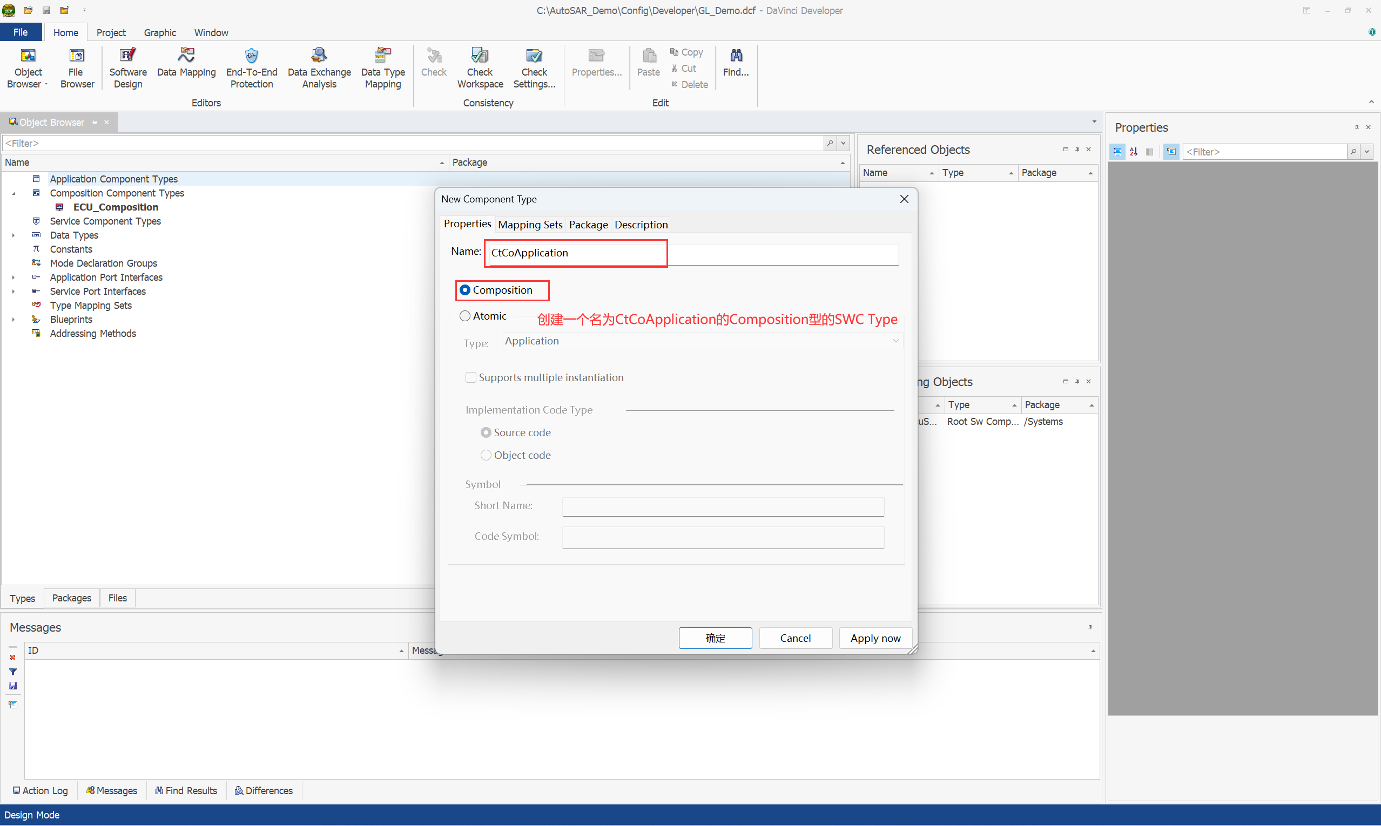
Task: Select the Atomic radio button
Action: [x=465, y=316]
